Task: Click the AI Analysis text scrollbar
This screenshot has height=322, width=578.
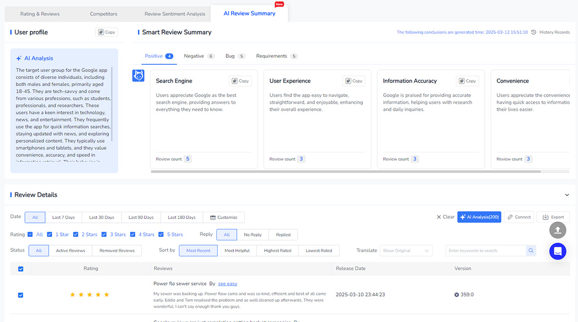Action: pos(112,104)
